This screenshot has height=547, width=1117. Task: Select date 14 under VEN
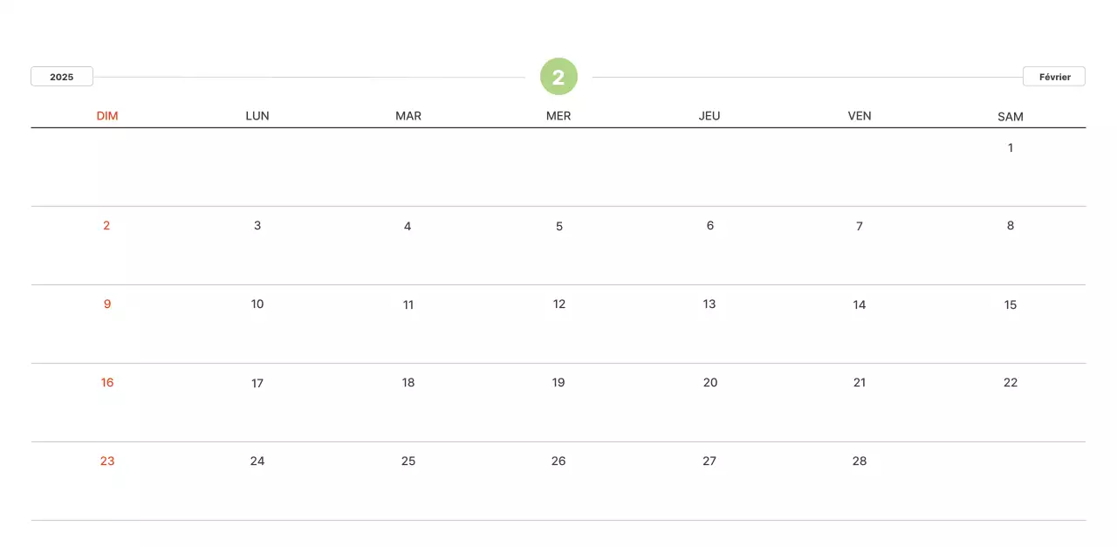pyautogui.click(x=860, y=305)
